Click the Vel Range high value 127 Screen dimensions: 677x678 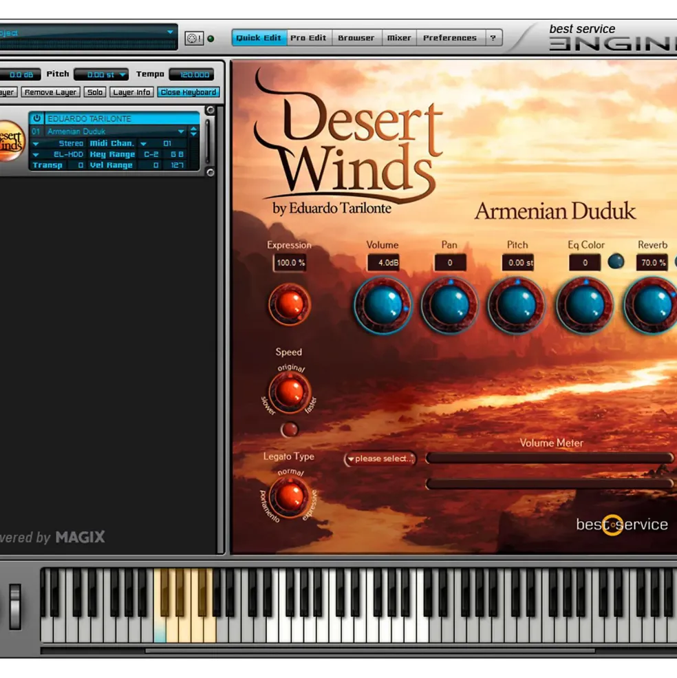pyautogui.click(x=176, y=165)
